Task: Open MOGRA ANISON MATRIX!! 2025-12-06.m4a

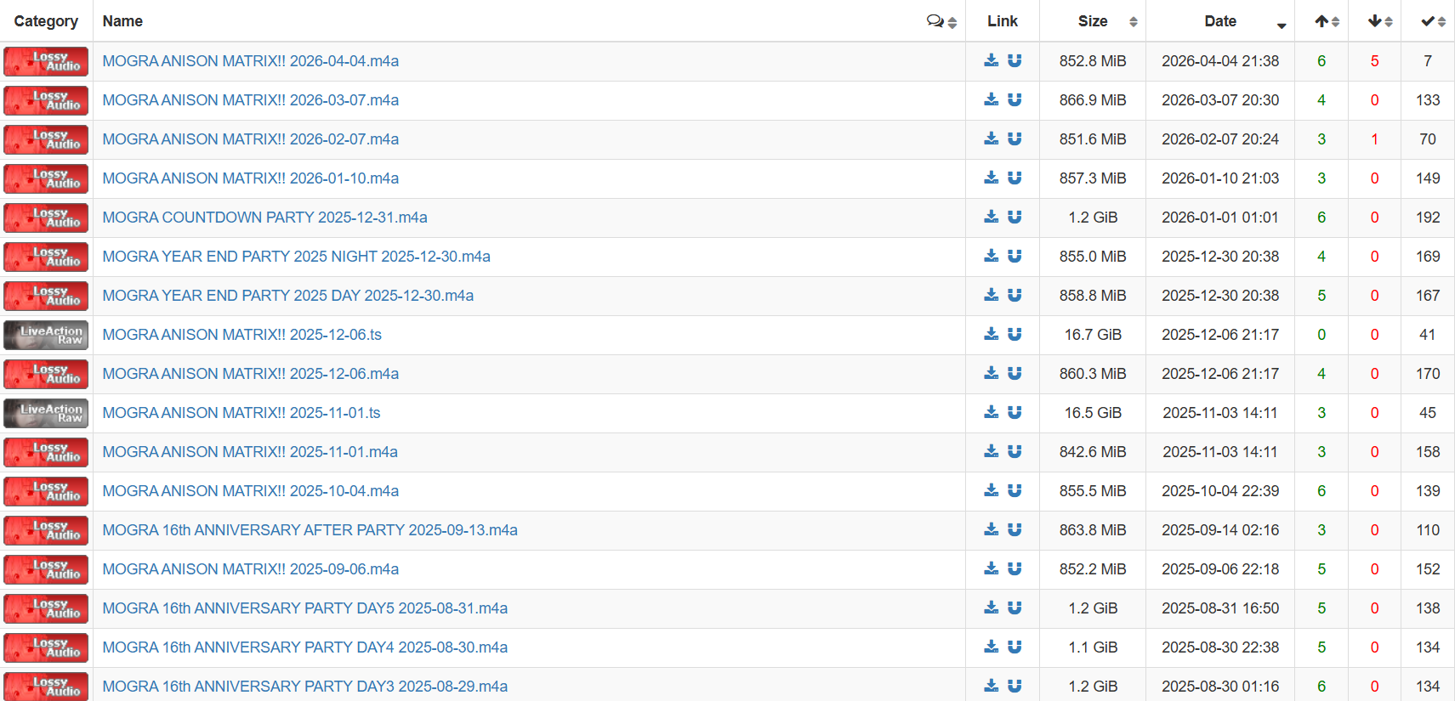Action: (251, 374)
